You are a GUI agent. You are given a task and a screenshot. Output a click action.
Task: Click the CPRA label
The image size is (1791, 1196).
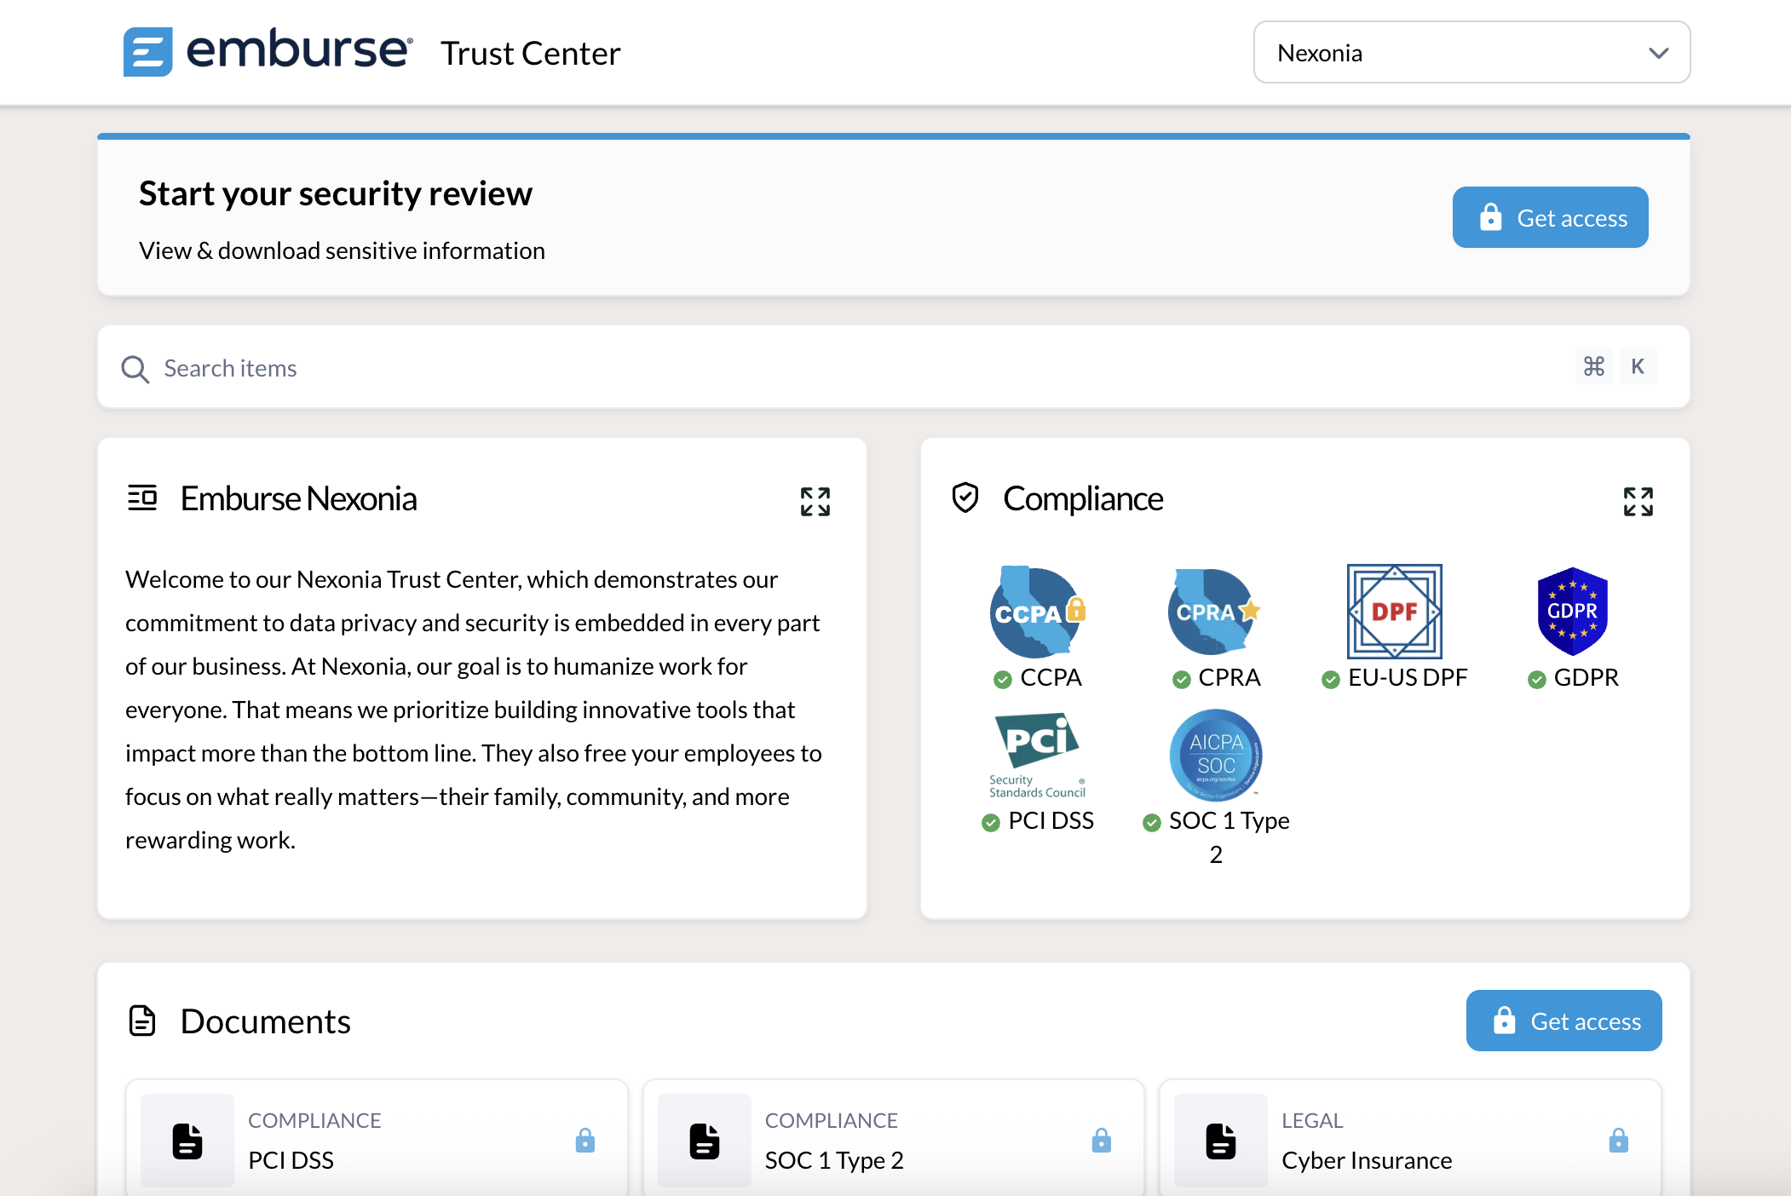[x=1229, y=678]
